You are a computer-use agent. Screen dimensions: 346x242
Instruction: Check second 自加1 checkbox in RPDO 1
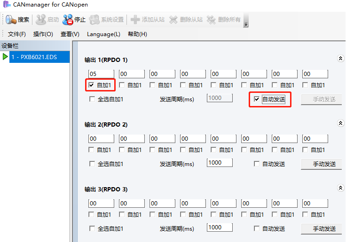[x=122, y=85]
